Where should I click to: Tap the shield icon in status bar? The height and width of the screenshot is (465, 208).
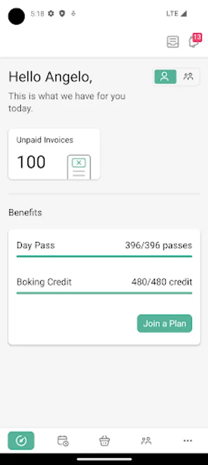(x=62, y=13)
